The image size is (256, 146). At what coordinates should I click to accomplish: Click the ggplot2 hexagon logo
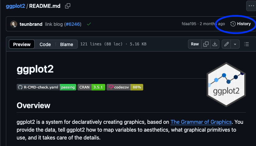226,85
